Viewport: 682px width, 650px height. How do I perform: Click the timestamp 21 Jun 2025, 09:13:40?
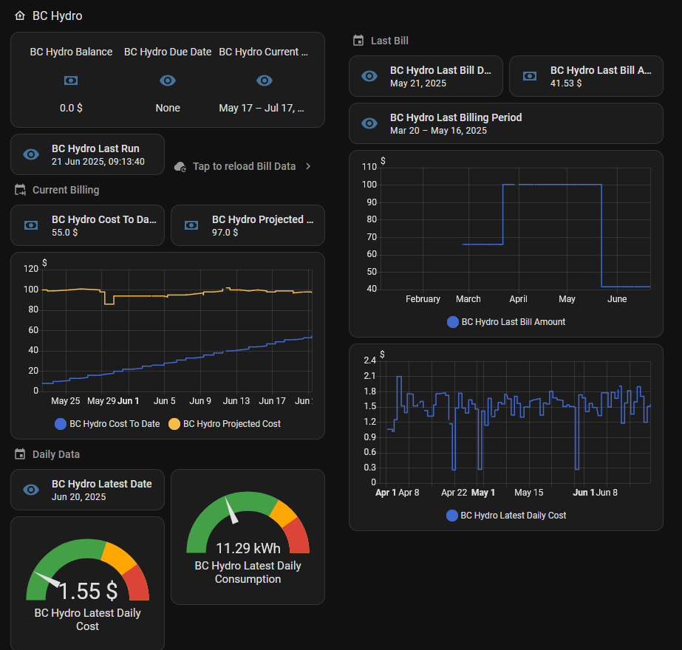[x=98, y=162]
